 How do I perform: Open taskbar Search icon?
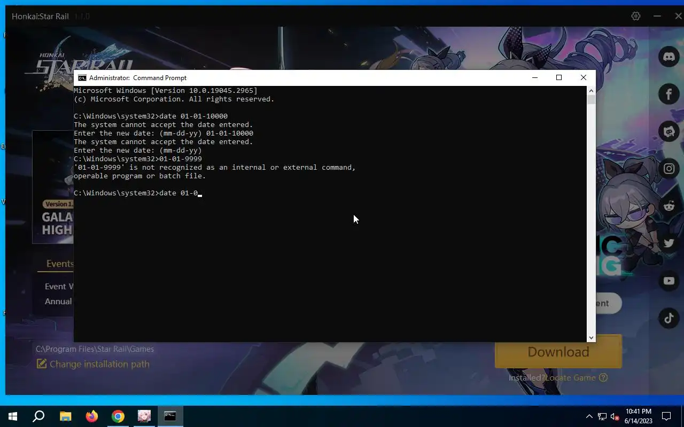tap(38, 416)
